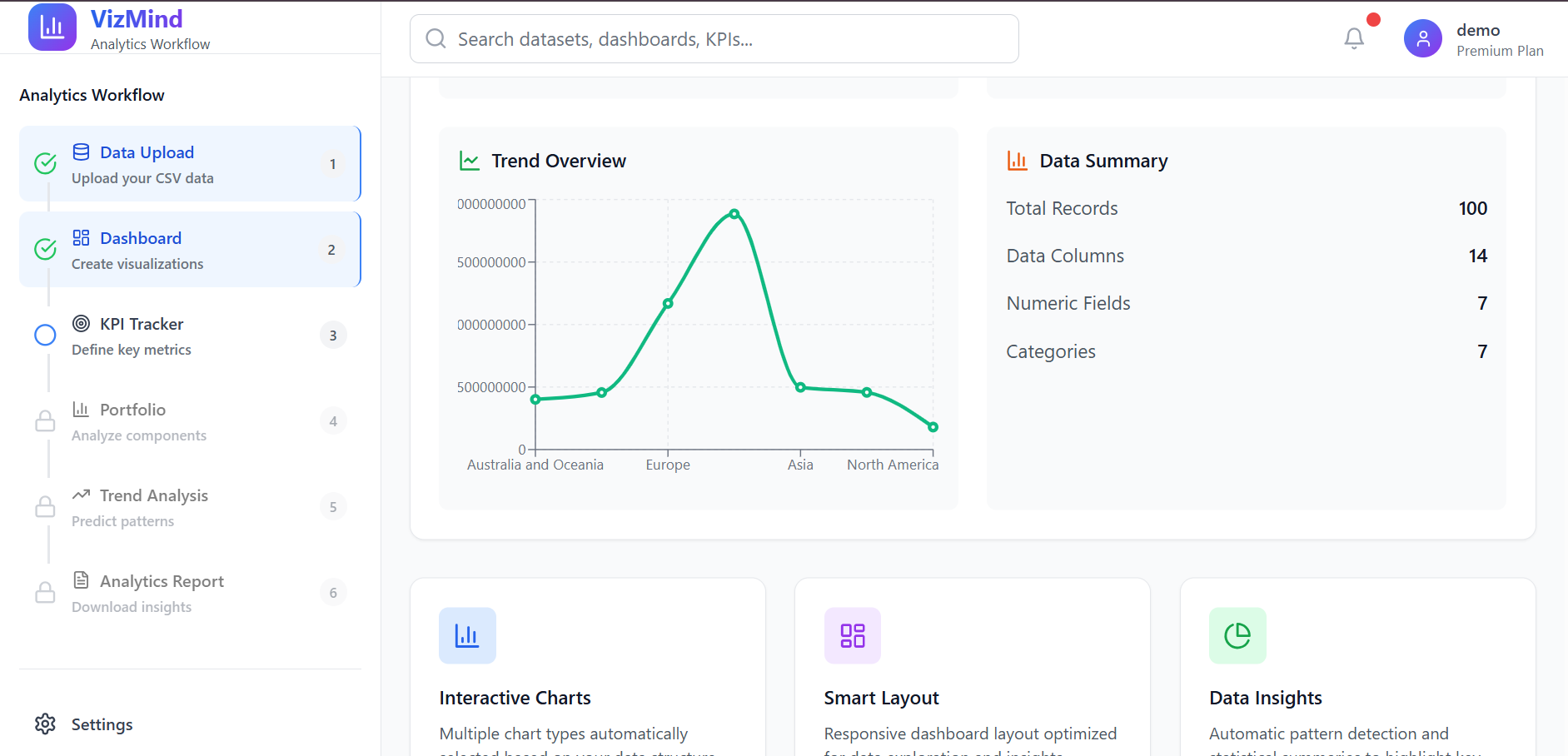Open the notifications bell
The height and width of the screenshot is (756, 1568).
[x=1354, y=38]
